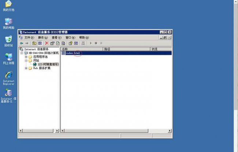Sort by 状况 column header
The width and height of the screenshot is (238, 152).
point(161,49)
